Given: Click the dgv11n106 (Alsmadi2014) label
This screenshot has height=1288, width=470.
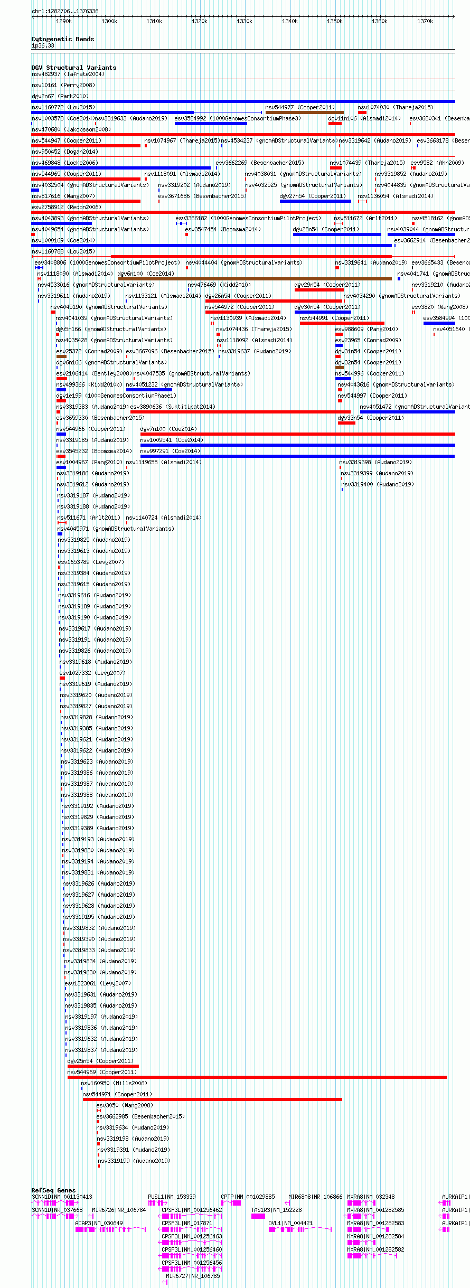Looking at the screenshot, I should pos(364,119).
